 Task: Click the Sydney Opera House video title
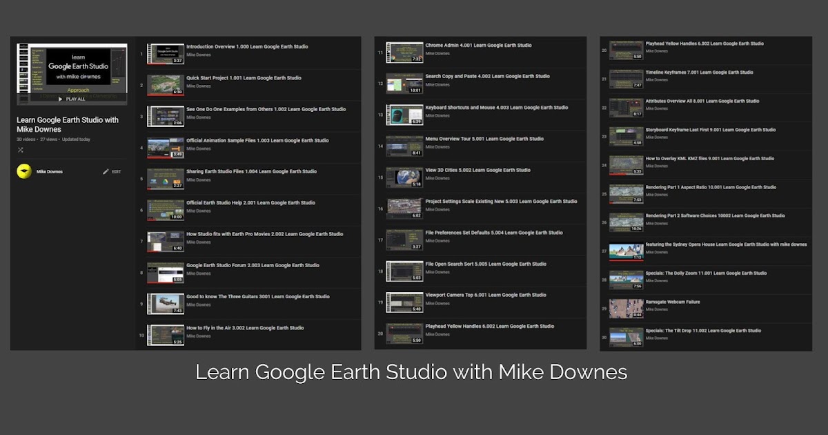pos(726,244)
